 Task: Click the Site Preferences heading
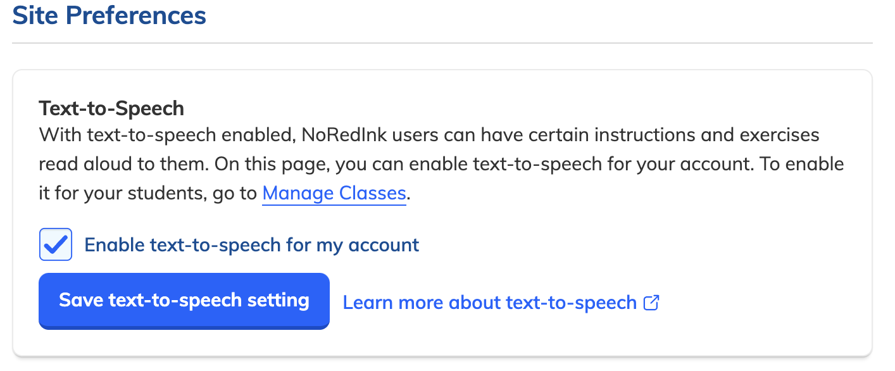[110, 15]
